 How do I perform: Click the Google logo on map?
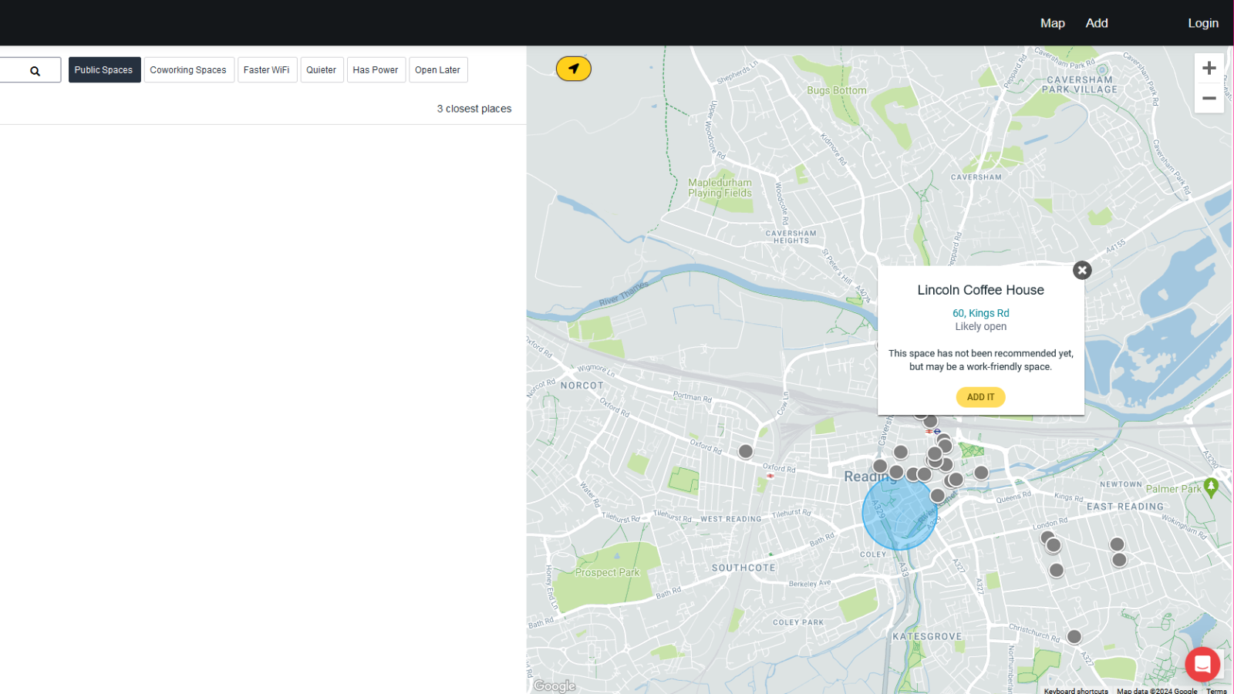(554, 686)
